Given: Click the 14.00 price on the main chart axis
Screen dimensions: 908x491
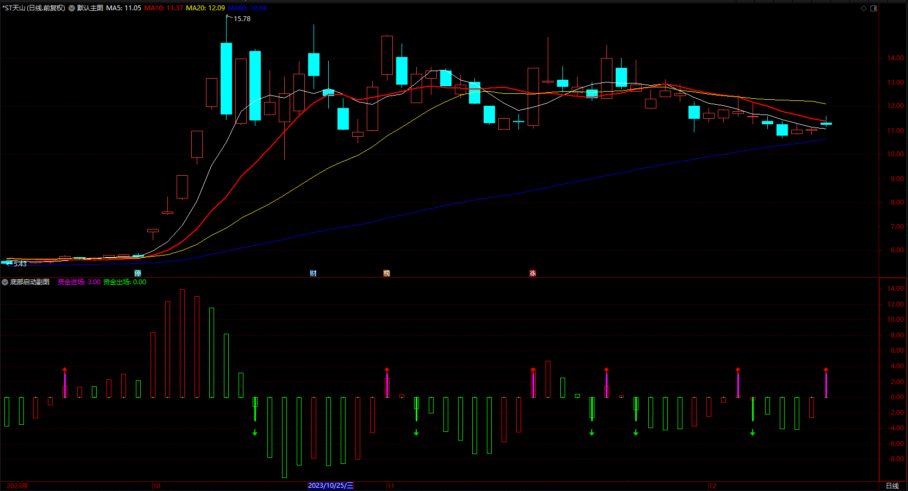Looking at the screenshot, I should click(896, 58).
